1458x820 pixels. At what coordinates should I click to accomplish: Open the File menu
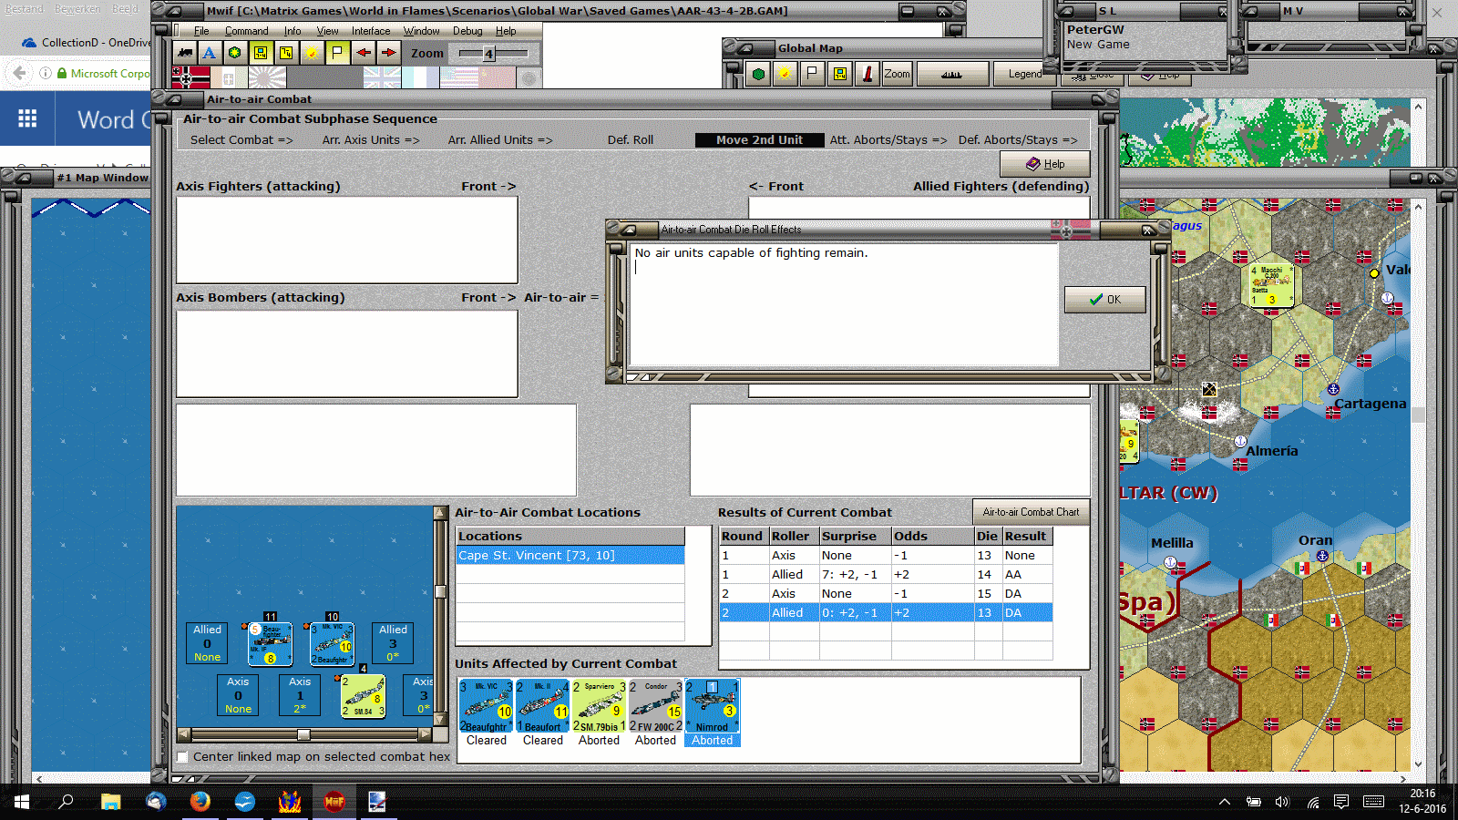pyautogui.click(x=201, y=31)
